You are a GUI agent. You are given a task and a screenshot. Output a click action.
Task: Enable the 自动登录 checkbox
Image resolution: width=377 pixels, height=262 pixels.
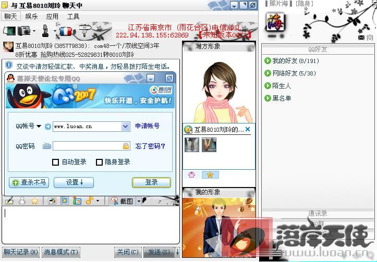(56, 163)
